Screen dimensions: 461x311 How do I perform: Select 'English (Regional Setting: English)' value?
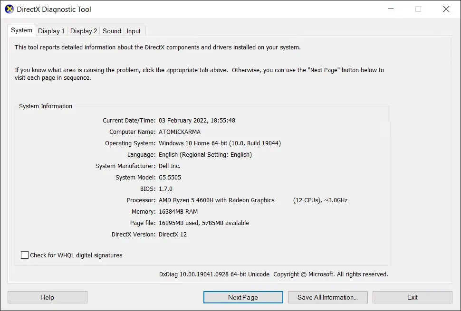[x=205, y=155]
